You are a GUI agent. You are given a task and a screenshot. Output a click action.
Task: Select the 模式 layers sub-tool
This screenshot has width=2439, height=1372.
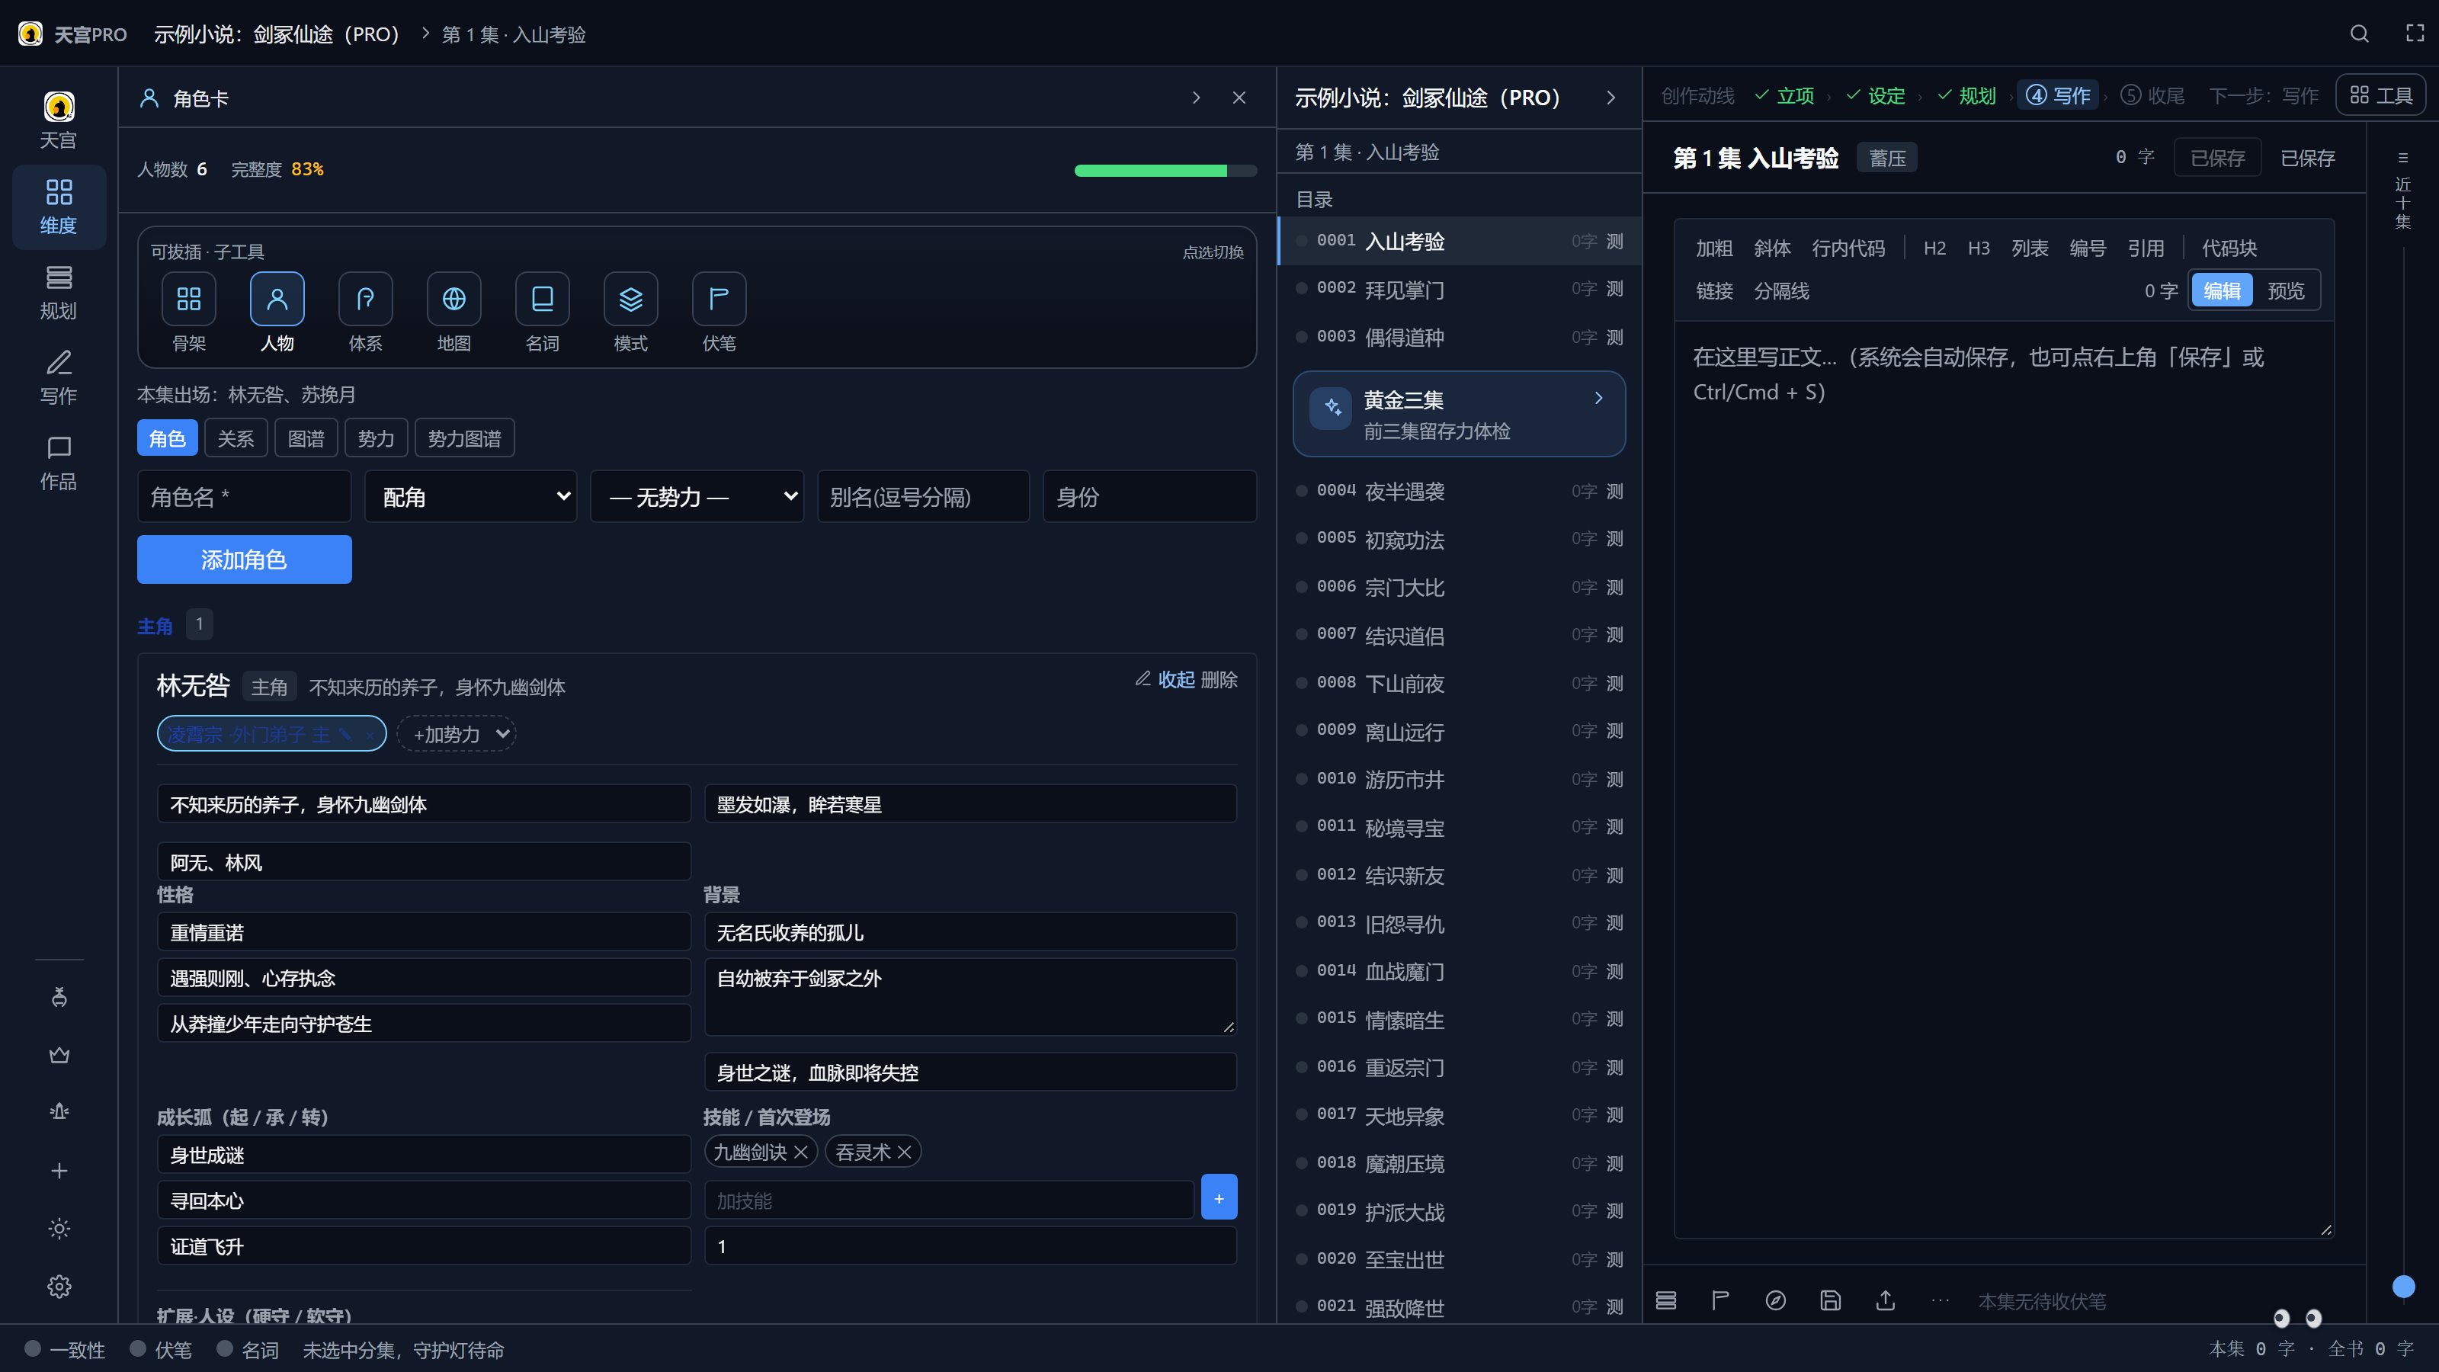tap(630, 300)
